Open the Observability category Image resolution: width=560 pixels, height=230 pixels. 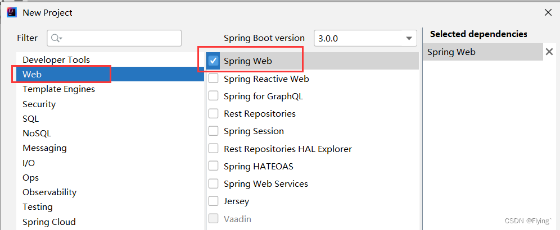[x=111, y=192]
